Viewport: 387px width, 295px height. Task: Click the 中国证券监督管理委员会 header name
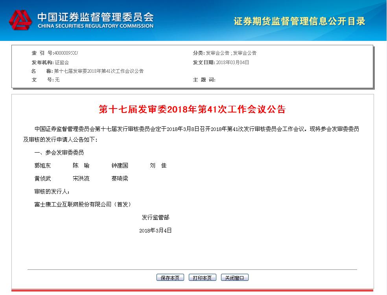tap(95, 16)
